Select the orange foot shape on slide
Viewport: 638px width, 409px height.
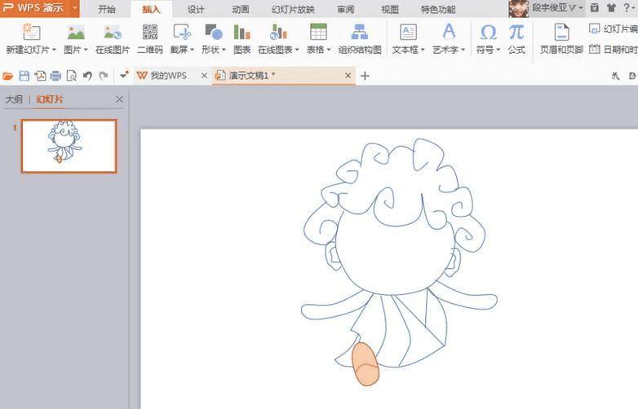[x=366, y=364]
